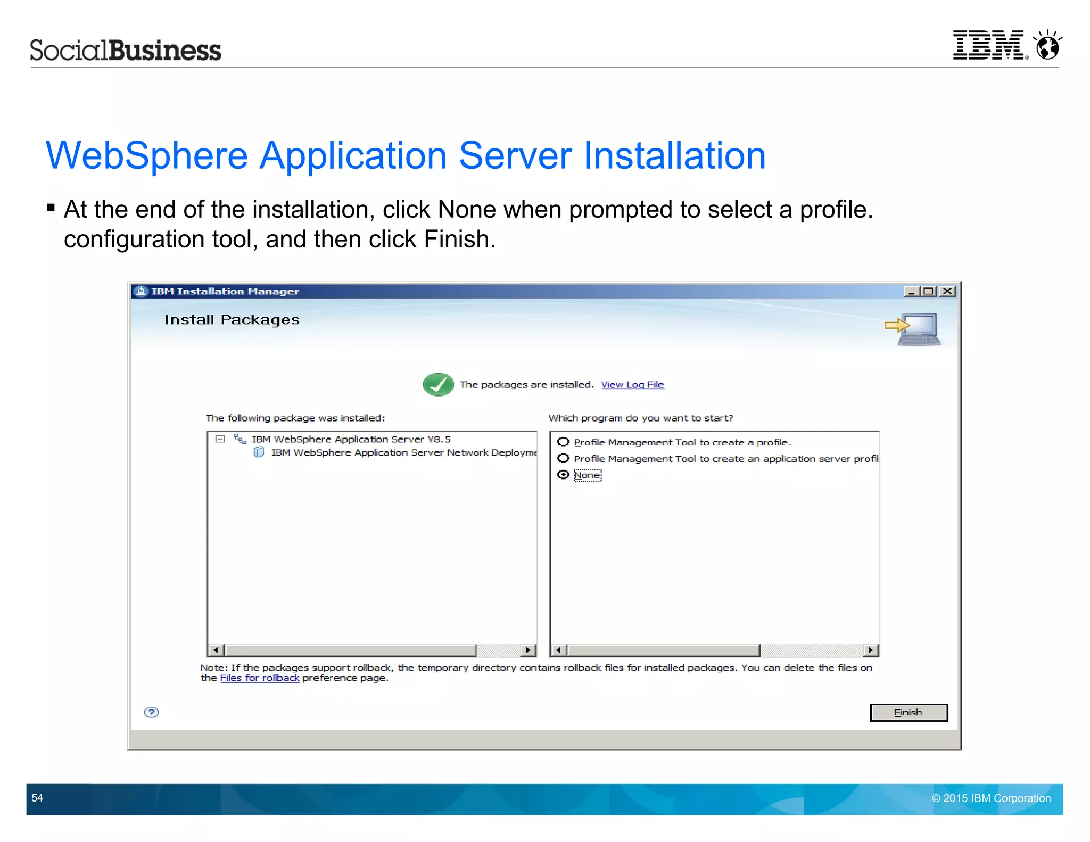Open the Files for rollback link
This screenshot has height=842, width=1090.
point(260,678)
